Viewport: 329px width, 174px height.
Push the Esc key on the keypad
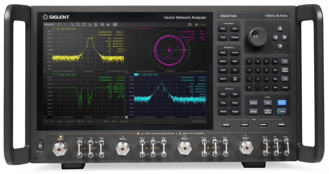click(285, 62)
